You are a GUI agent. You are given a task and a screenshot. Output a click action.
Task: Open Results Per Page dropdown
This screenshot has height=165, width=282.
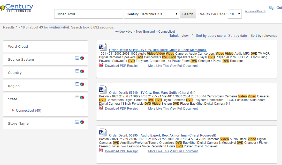(235, 14)
